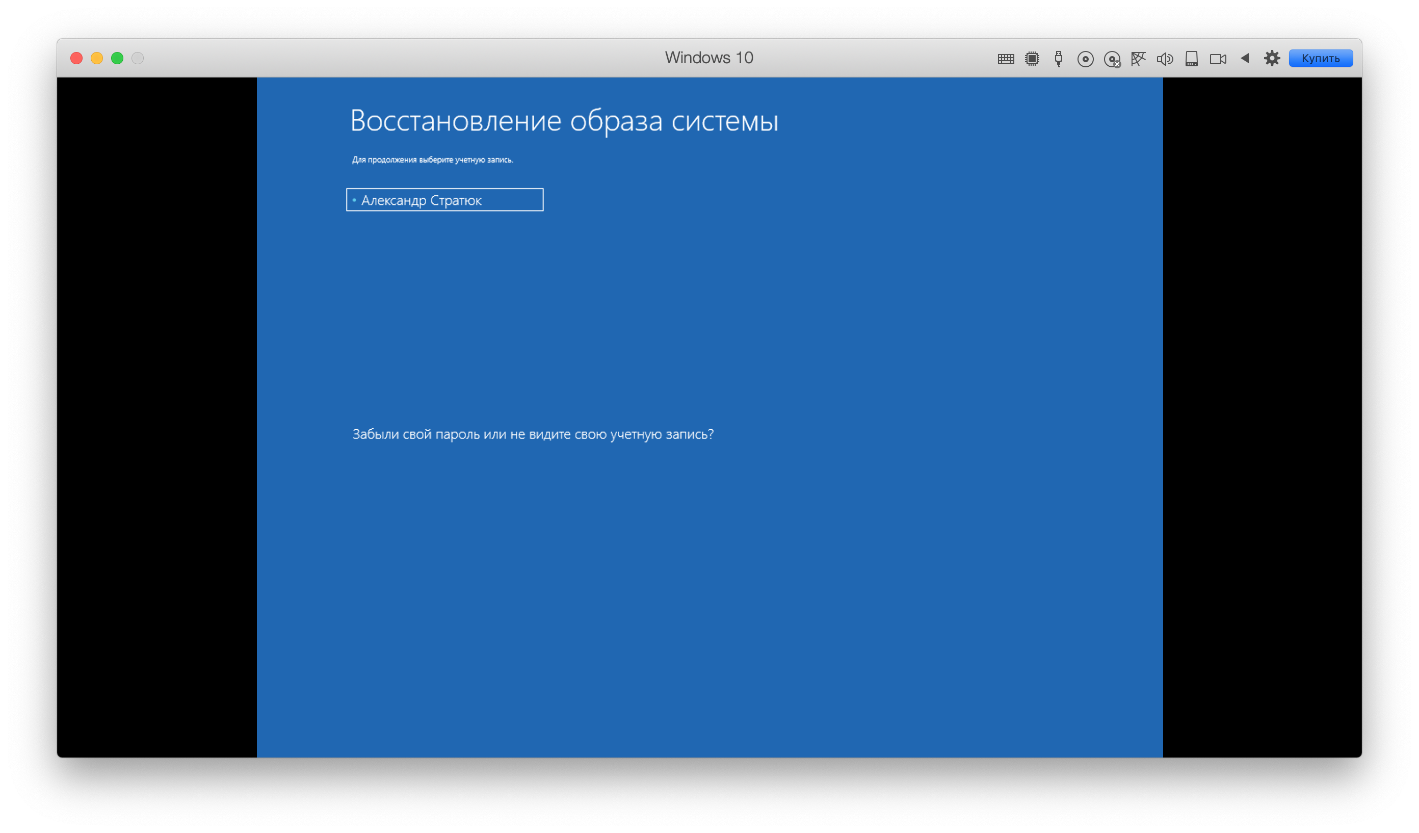The height and width of the screenshot is (833, 1419).
Task: Open the USB devices icon
Action: pyautogui.click(x=1059, y=59)
